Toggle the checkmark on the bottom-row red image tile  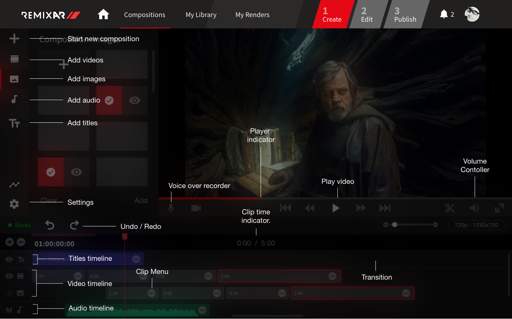51,172
